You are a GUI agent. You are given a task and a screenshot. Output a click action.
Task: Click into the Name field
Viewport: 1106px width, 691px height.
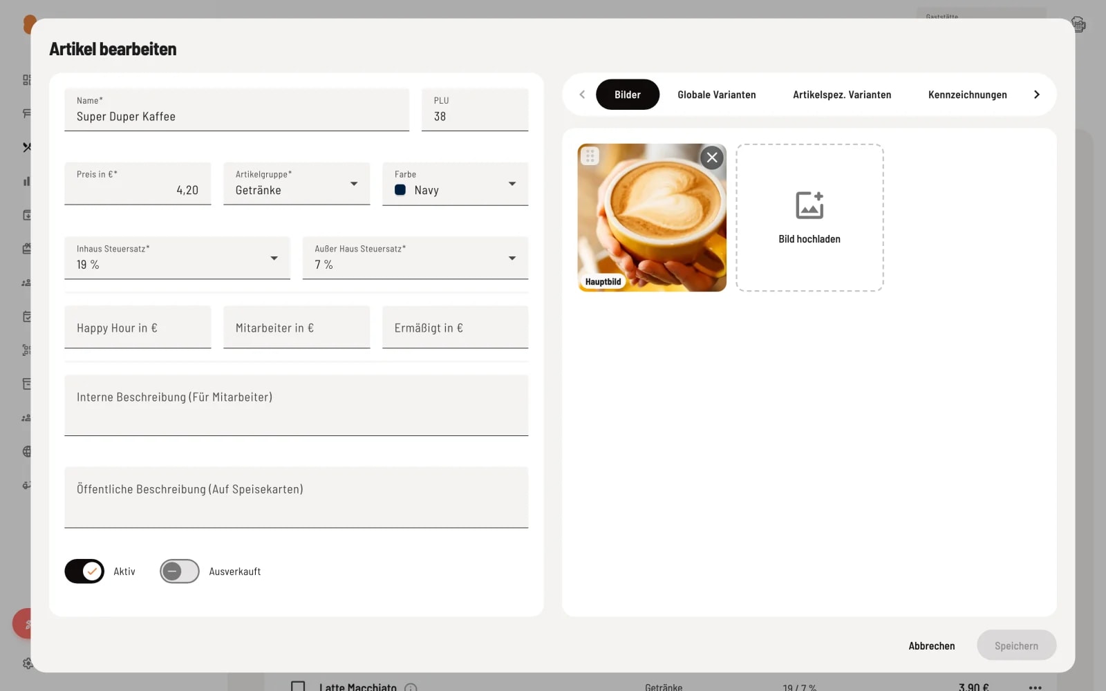click(x=236, y=110)
